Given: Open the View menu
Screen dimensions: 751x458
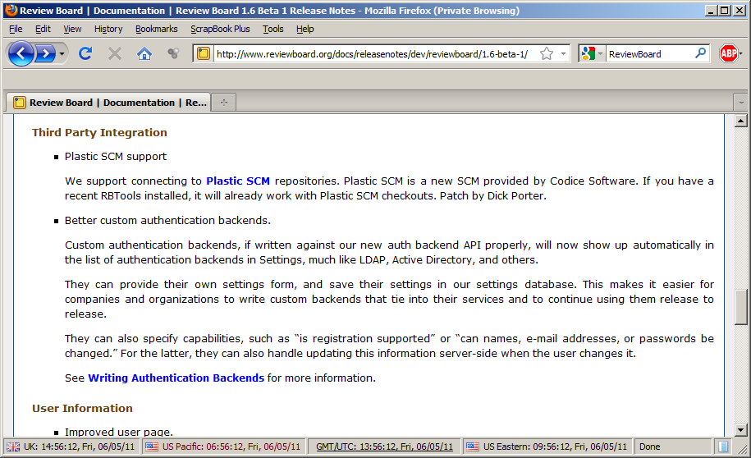Looking at the screenshot, I should [72, 29].
